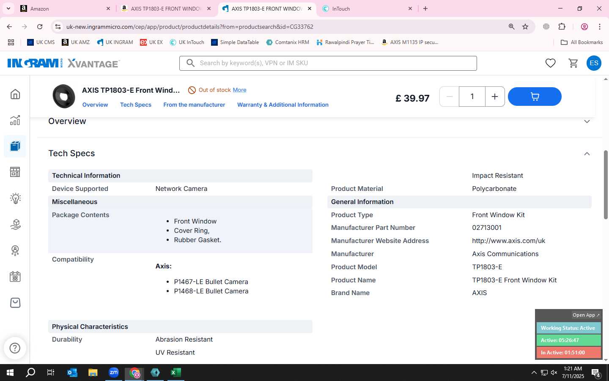Click the More link beside Out of stock
The height and width of the screenshot is (381, 609).
click(x=239, y=90)
